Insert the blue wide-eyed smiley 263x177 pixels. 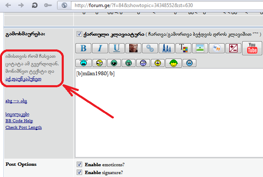189,63
